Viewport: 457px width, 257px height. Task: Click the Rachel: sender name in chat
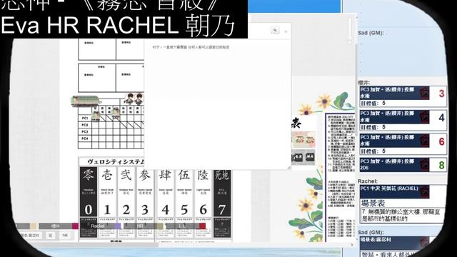pyautogui.click(x=368, y=181)
